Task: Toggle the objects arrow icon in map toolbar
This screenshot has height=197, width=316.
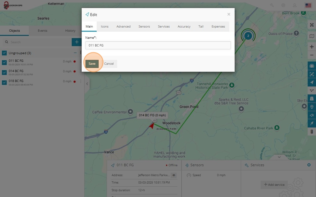Action: 312,82
